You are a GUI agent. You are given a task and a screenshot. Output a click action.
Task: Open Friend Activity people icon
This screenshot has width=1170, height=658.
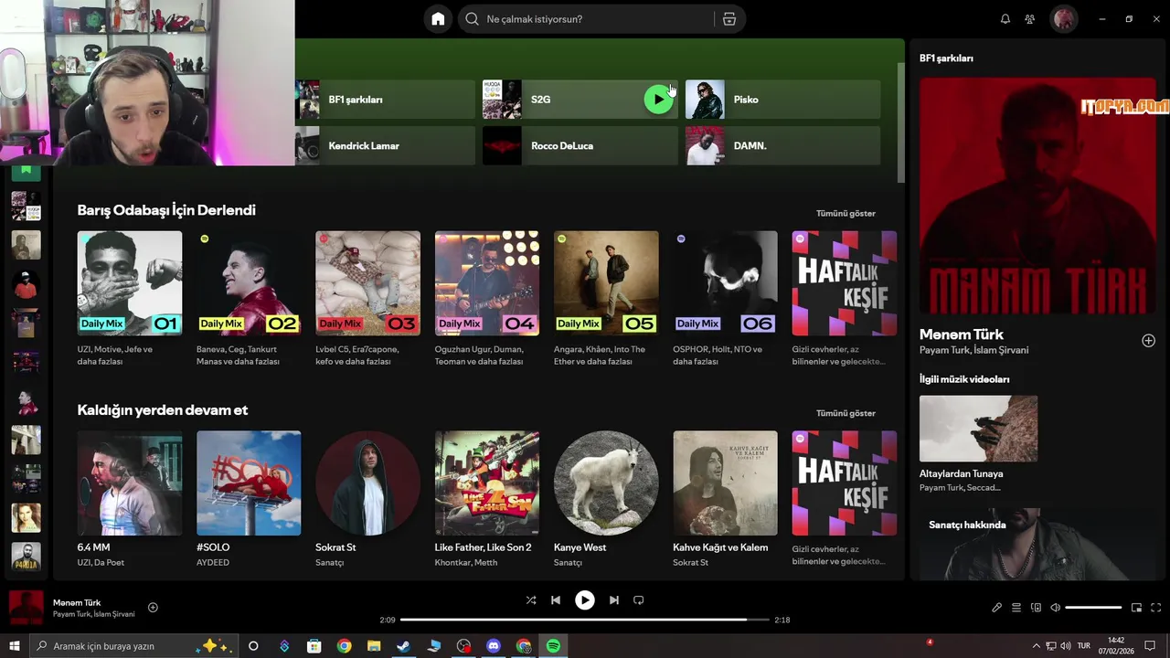(x=1030, y=19)
